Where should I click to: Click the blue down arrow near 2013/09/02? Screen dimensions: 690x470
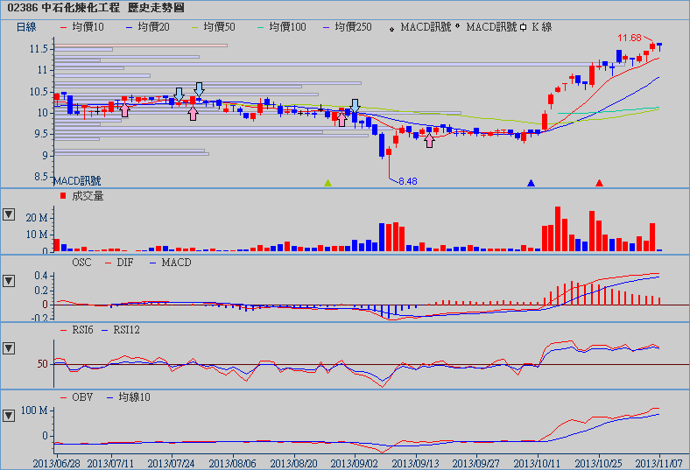[x=355, y=106]
